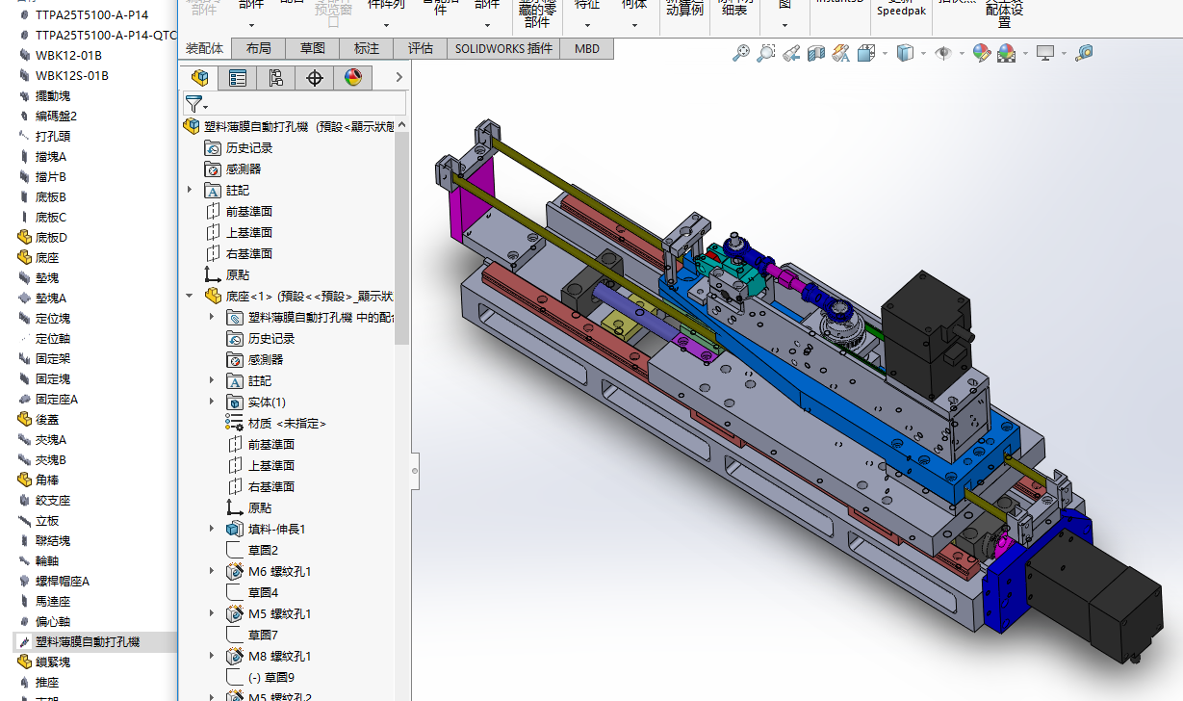This screenshot has width=1183, height=701.
Task: Click Zoom to Fit magnifier icon
Action: pyautogui.click(x=740, y=53)
